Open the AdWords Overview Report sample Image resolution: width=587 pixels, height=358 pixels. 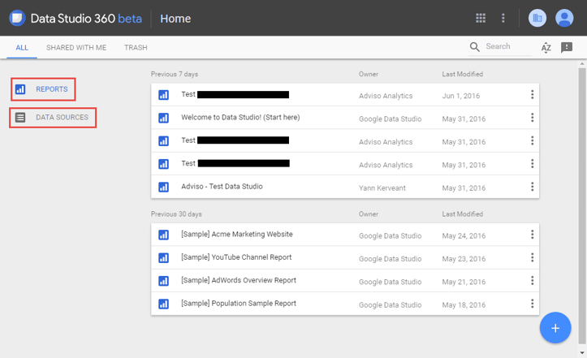pos(239,281)
